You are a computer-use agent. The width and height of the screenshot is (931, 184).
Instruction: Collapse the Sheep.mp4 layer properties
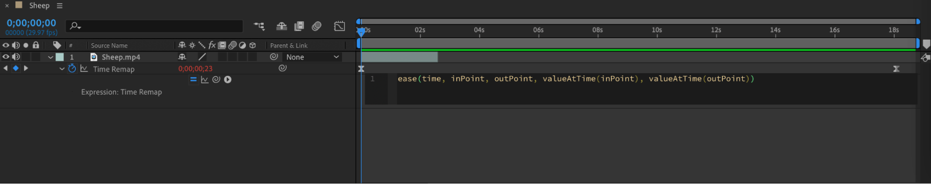[50, 57]
